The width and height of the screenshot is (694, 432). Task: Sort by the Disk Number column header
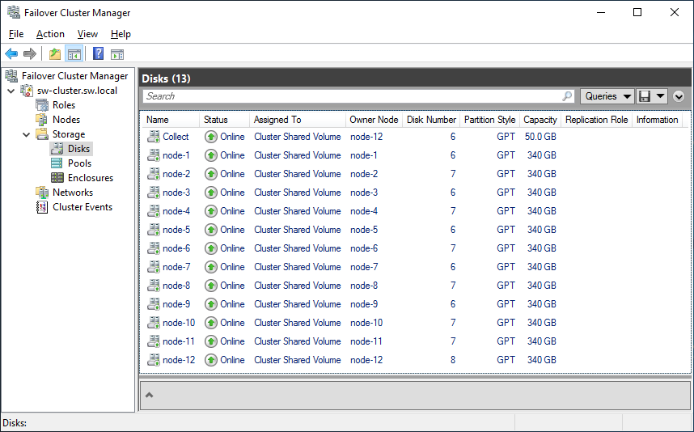click(431, 120)
